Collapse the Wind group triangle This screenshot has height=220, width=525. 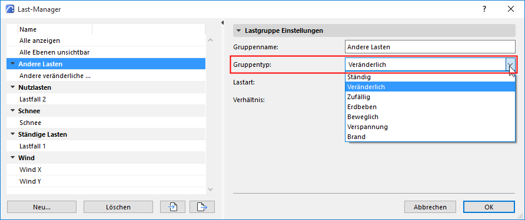(x=13, y=158)
